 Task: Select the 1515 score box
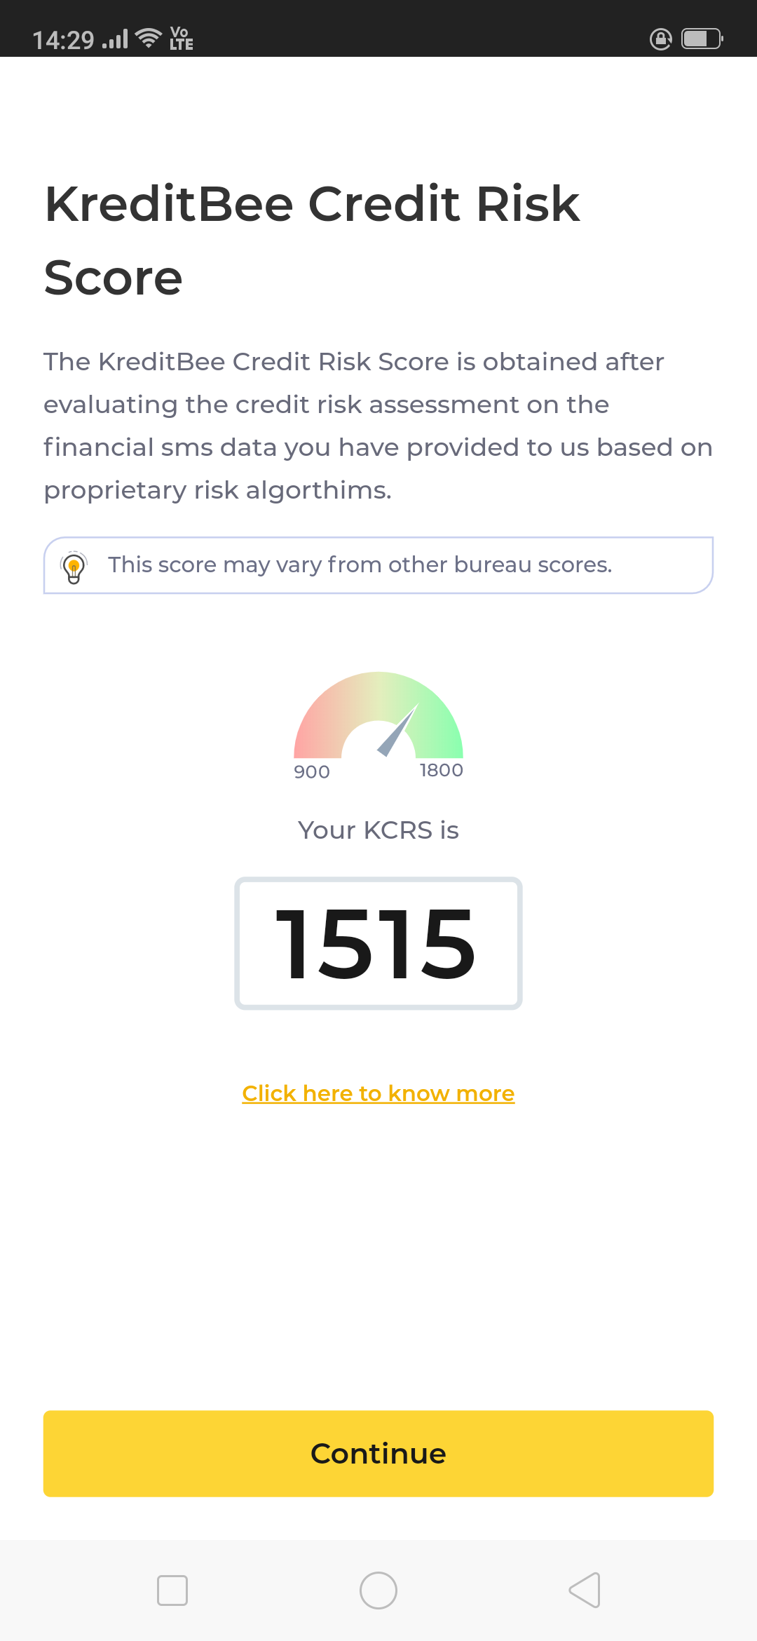(378, 943)
